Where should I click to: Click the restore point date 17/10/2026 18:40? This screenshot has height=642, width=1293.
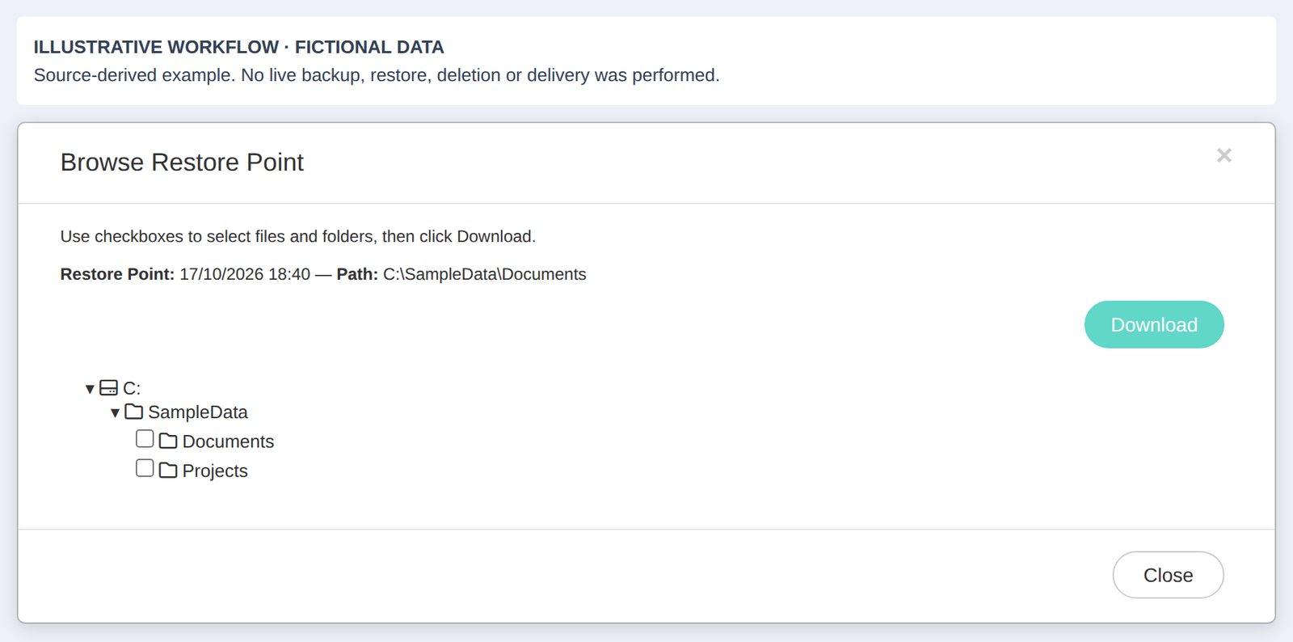tap(245, 274)
